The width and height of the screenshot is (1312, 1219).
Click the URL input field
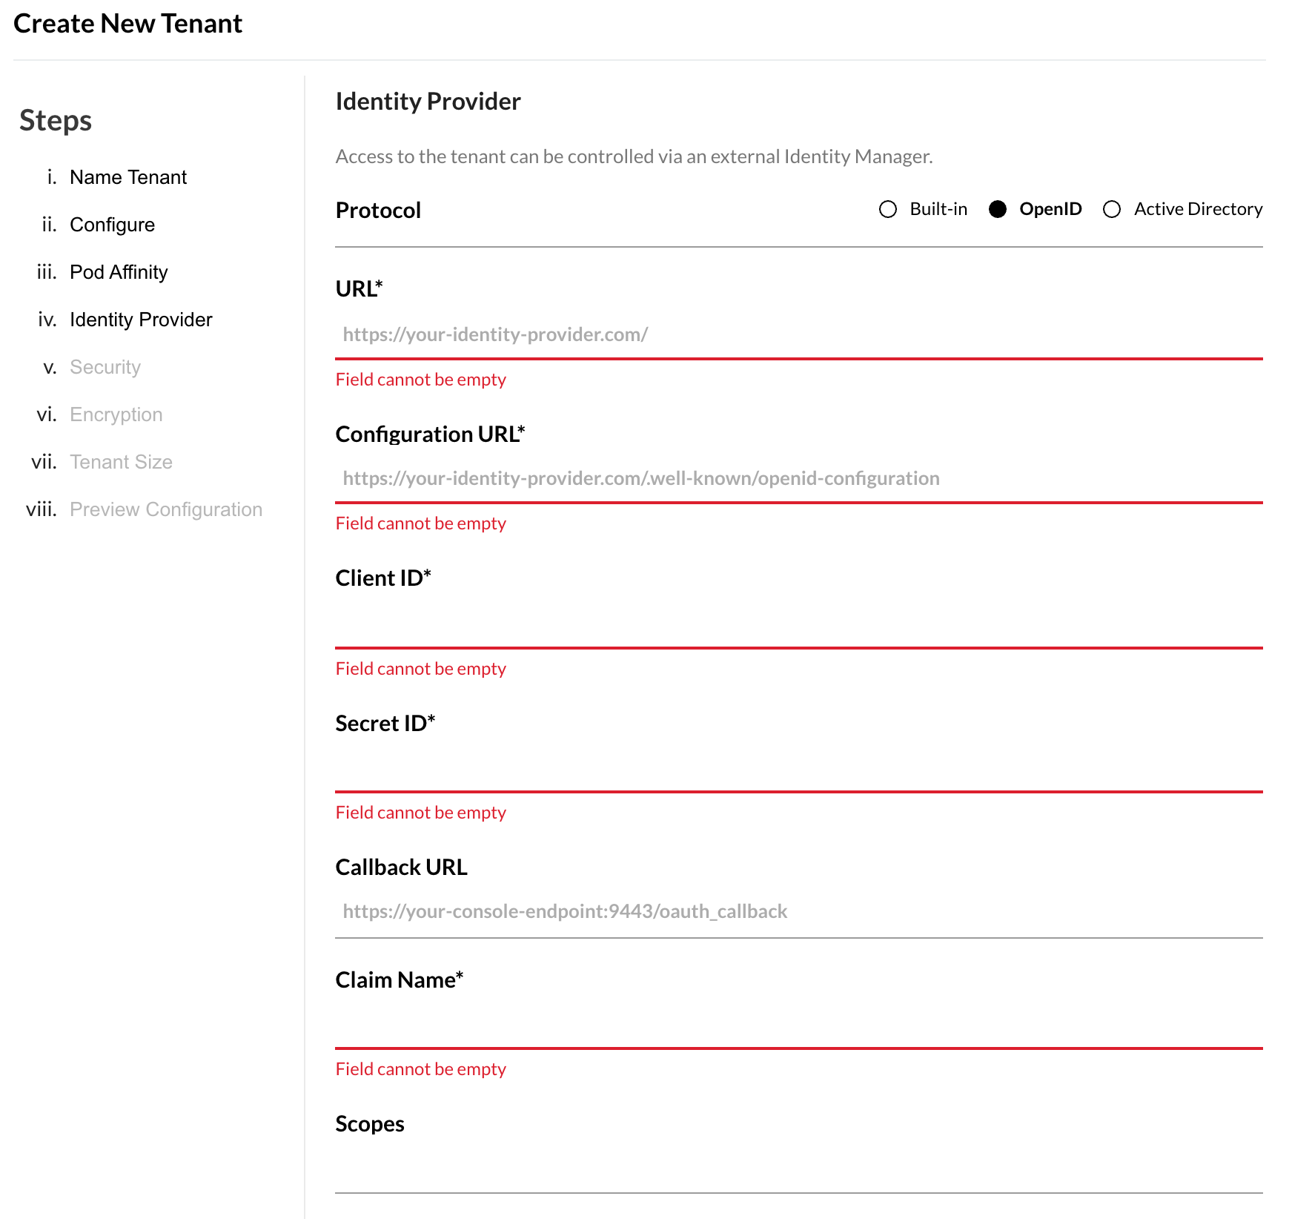click(x=798, y=334)
